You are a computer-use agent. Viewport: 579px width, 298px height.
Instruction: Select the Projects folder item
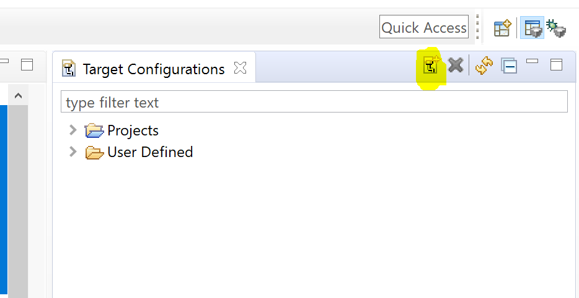(133, 130)
